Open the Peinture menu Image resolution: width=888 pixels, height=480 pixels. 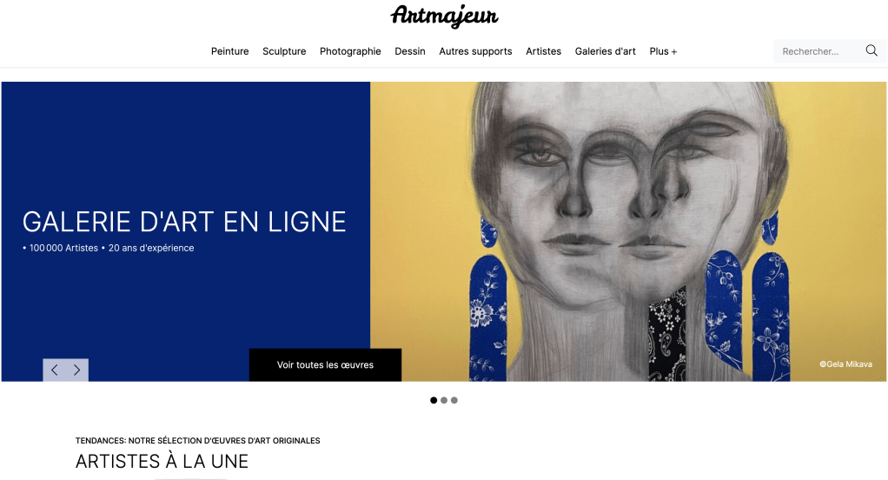coord(230,51)
